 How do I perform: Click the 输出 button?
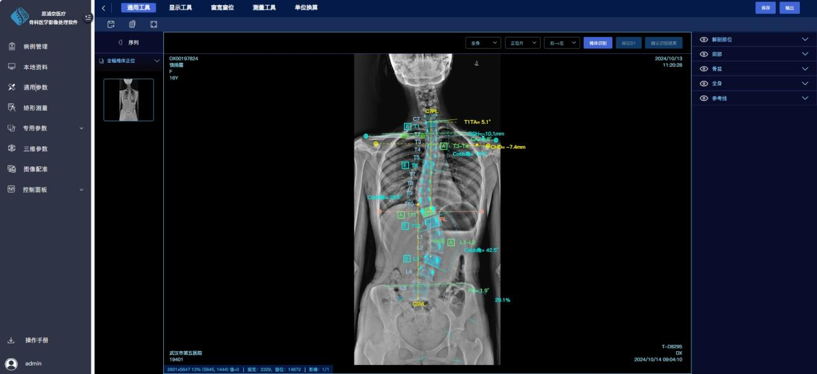[x=790, y=8]
